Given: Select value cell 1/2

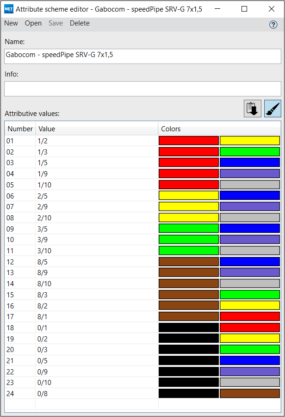Looking at the screenshot, I should click(x=97, y=141).
